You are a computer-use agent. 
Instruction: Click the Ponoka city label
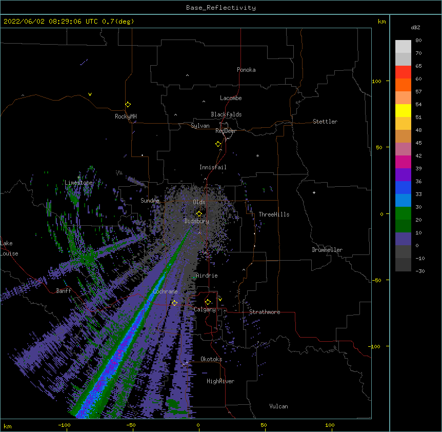tap(246, 70)
